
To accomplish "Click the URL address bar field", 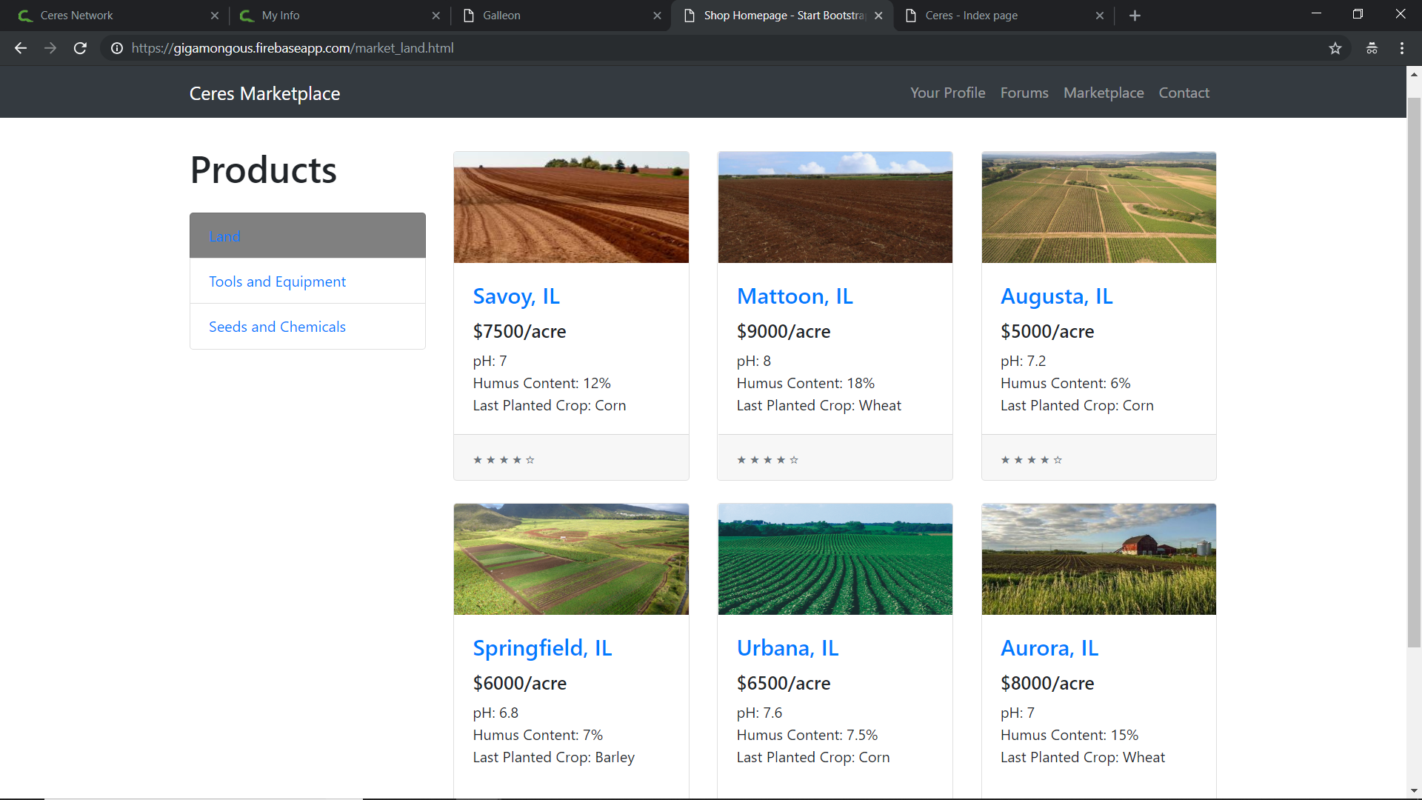I will click(667, 48).
